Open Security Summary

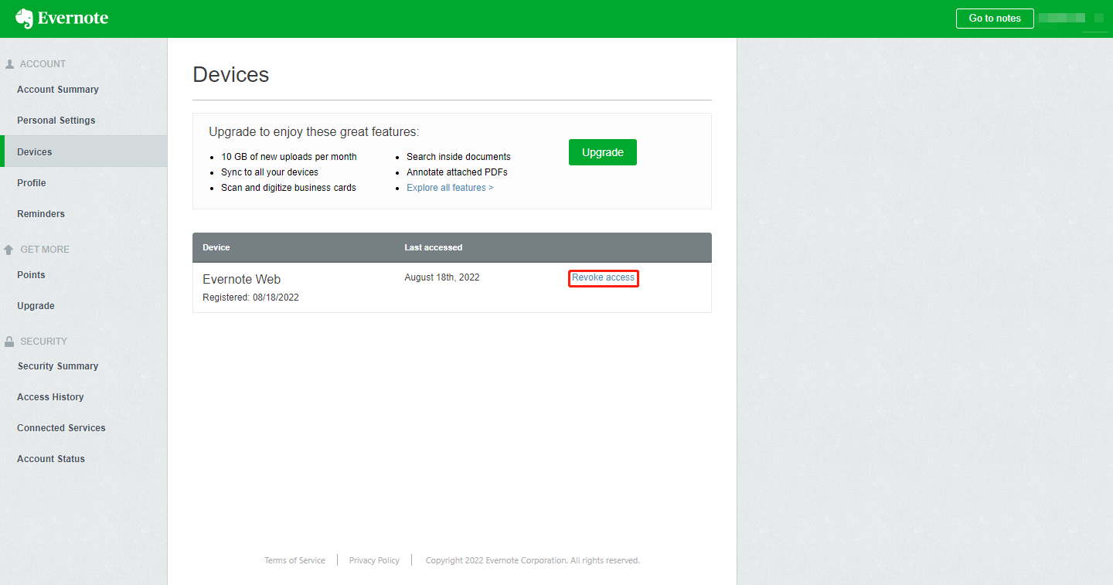coord(58,366)
